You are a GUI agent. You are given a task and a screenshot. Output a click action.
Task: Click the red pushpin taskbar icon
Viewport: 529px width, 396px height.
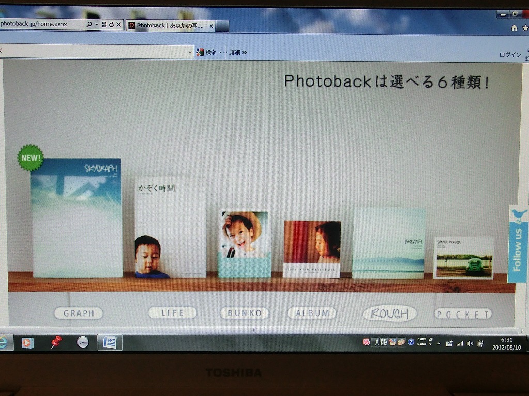(x=56, y=342)
